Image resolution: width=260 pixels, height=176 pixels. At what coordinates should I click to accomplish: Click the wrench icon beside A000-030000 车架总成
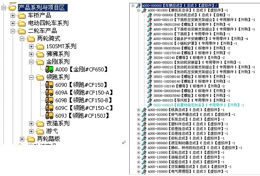click(x=144, y=119)
